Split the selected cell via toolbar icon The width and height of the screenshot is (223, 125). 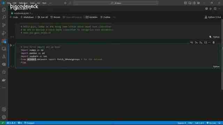[x=206, y=42]
